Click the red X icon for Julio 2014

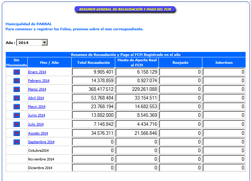tap(17, 124)
